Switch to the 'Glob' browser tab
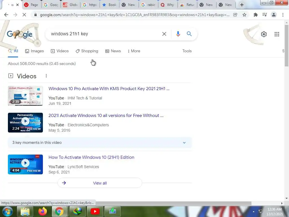Viewport: 289px width, 217px height. (x=70, y=5)
